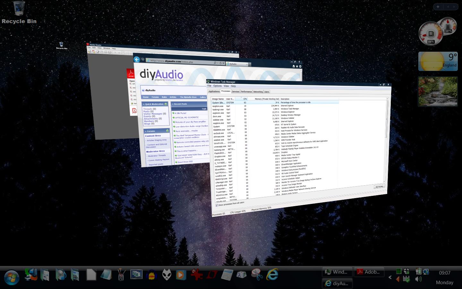Viewport: 462px width, 289px height.
Task: Click the slideshow gadget waterfall picture
Action: 438,92
